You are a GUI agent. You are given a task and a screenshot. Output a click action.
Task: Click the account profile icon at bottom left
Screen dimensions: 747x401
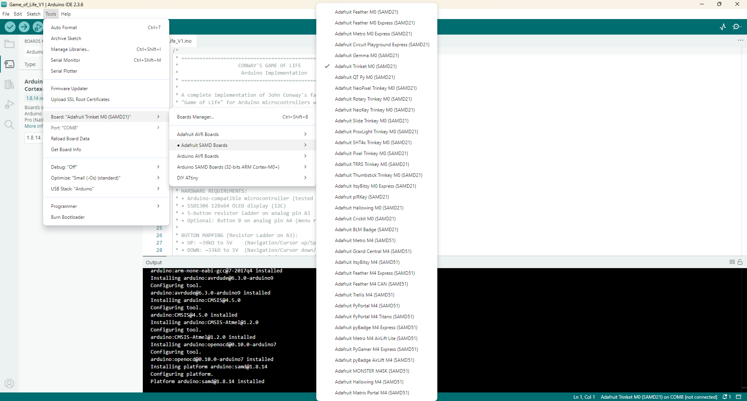(9, 384)
